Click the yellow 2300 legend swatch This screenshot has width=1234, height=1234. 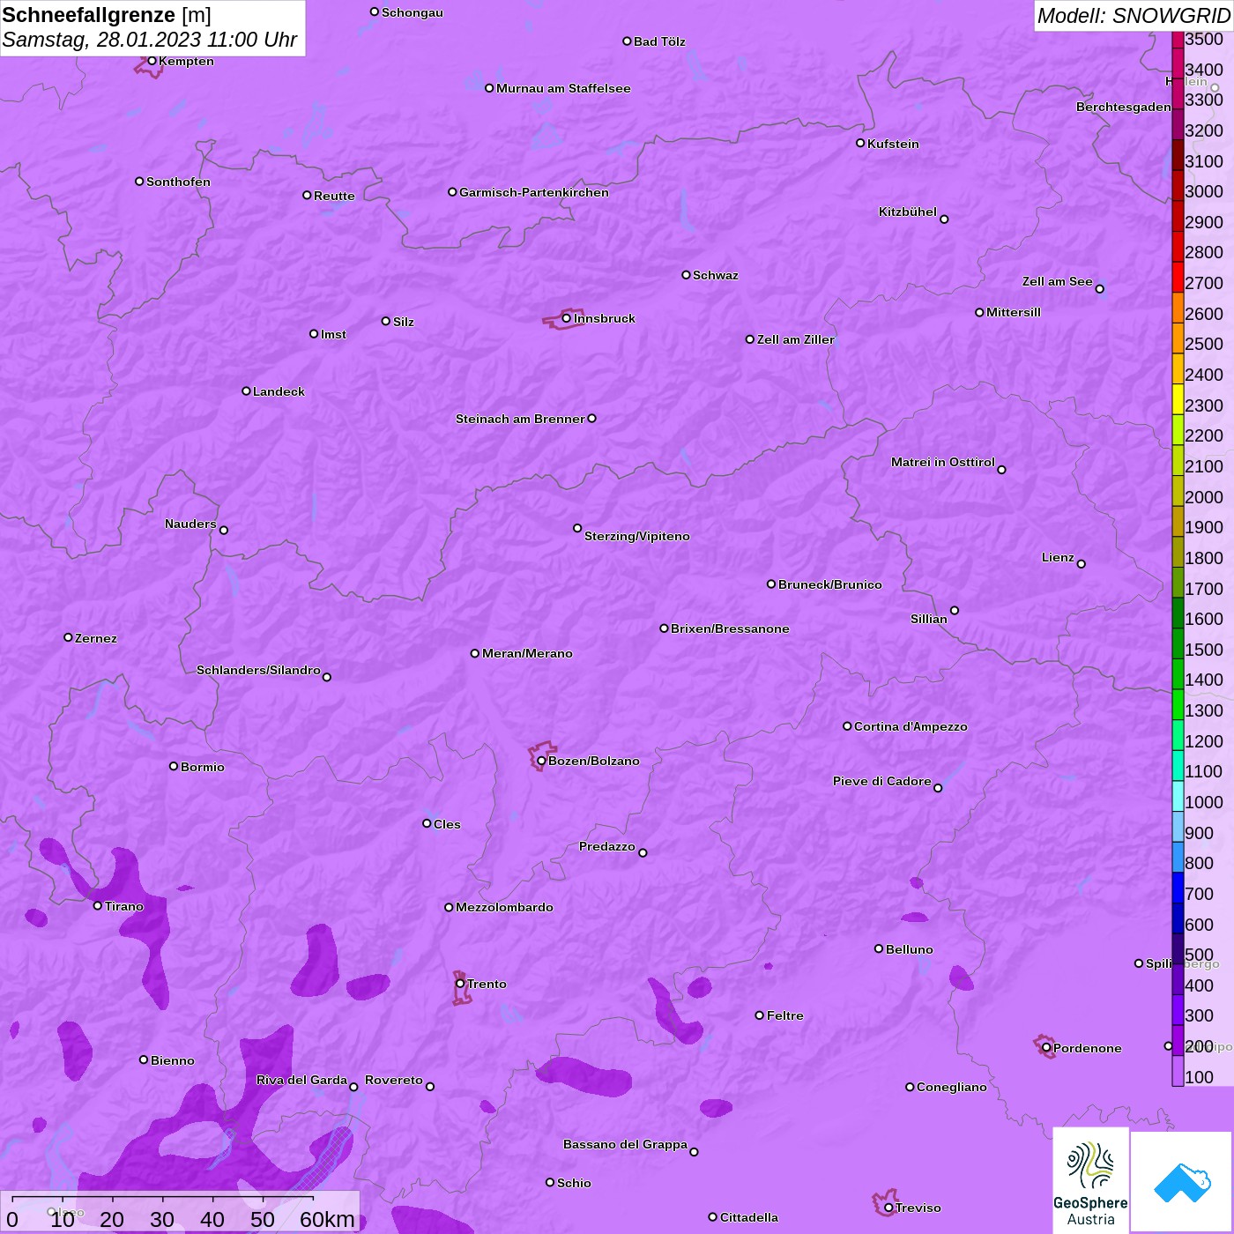pyautogui.click(x=1178, y=399)
